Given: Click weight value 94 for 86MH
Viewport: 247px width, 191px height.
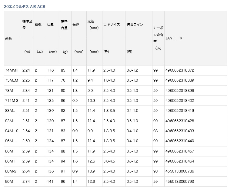Looking at the screenshot, I should pyautogui.click(x=63, y=161).
